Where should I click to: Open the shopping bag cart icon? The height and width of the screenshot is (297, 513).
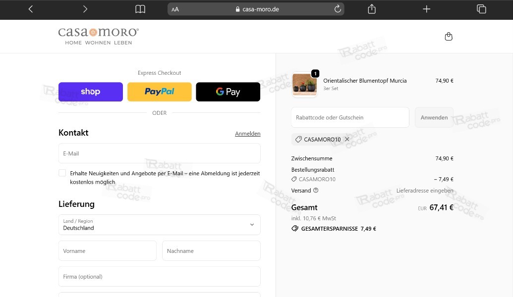tap(449, 37)
